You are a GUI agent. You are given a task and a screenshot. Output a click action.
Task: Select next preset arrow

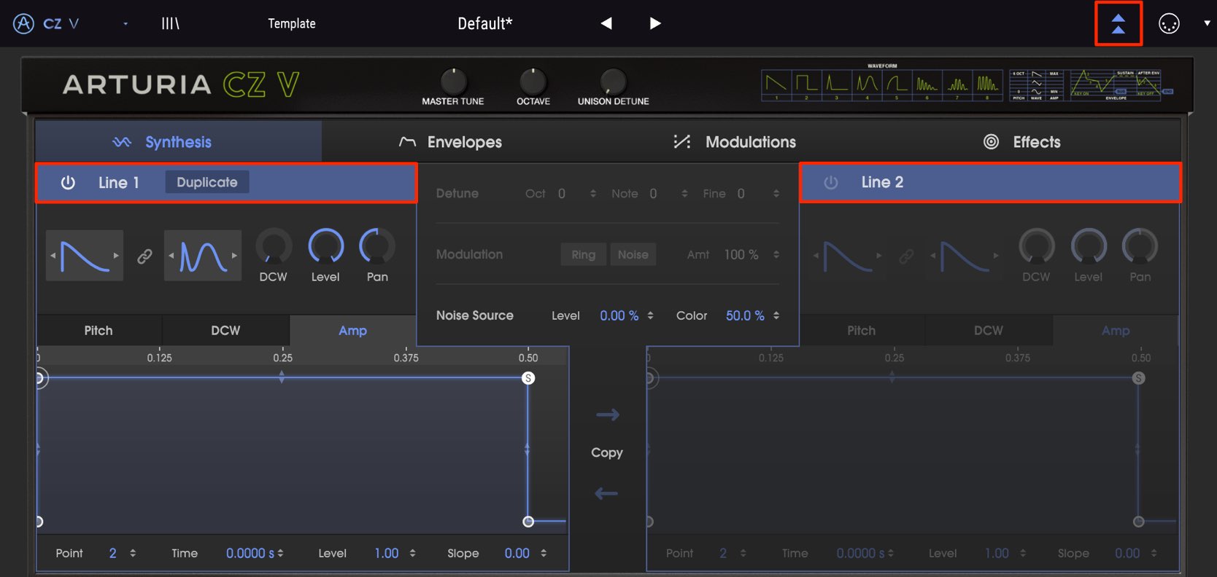click(655, 23)
